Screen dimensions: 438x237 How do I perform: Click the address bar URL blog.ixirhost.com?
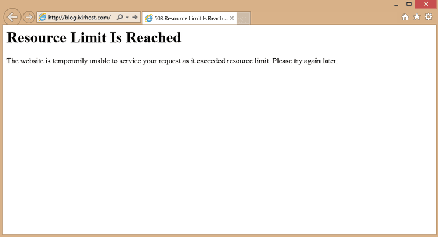[x=79, y=18]
